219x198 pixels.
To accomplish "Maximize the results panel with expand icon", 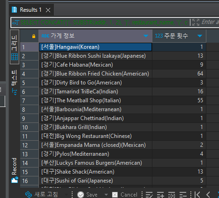I will coord(196,23).
